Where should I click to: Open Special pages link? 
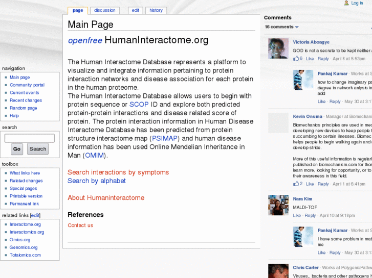[23, 189]
